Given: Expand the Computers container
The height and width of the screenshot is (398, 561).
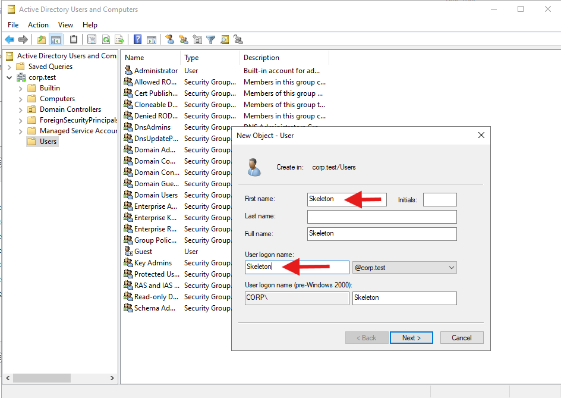Looking at the screenshot, I should [x=20, y=99].
